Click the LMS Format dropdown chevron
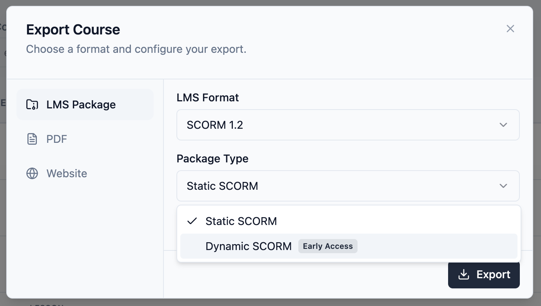 click(x=503, y=125)
